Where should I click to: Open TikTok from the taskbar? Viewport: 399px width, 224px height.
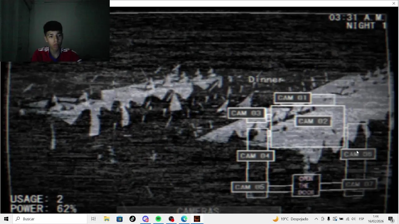[x=132, y=219]
